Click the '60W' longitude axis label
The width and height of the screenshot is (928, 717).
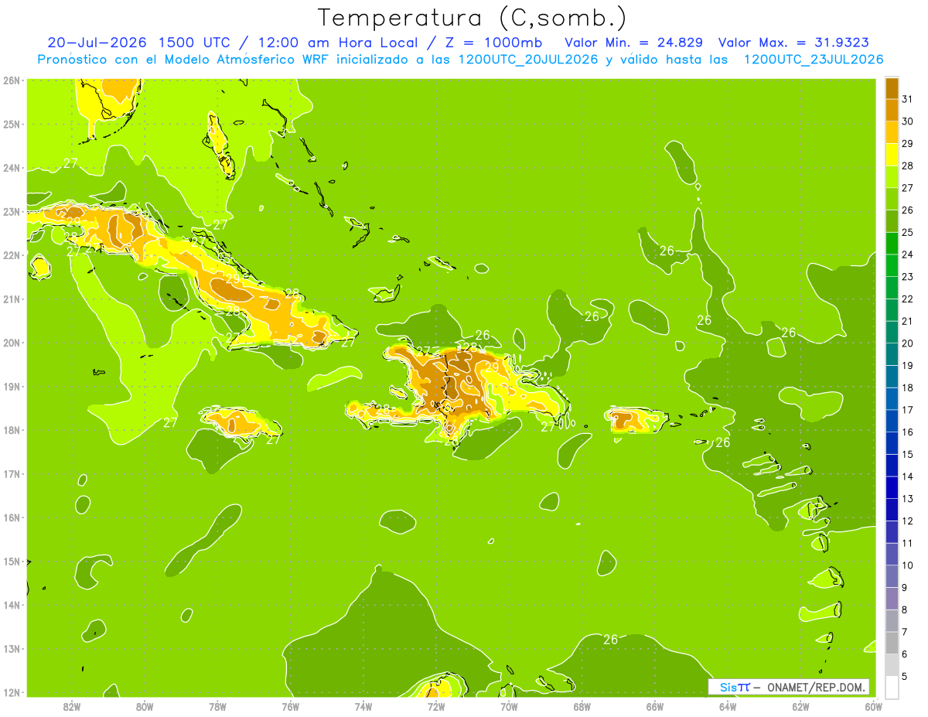(x=872, y=706)
